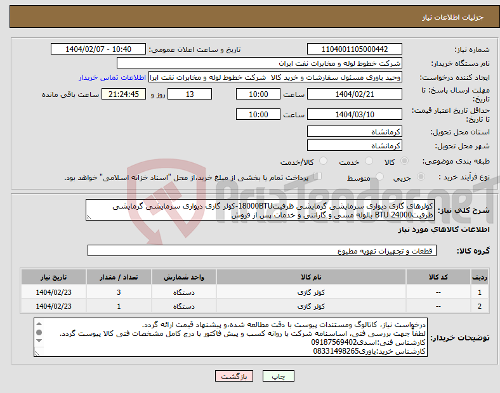Click the buyer notes text area
500x393 pixels.
(x=230, y=337)
